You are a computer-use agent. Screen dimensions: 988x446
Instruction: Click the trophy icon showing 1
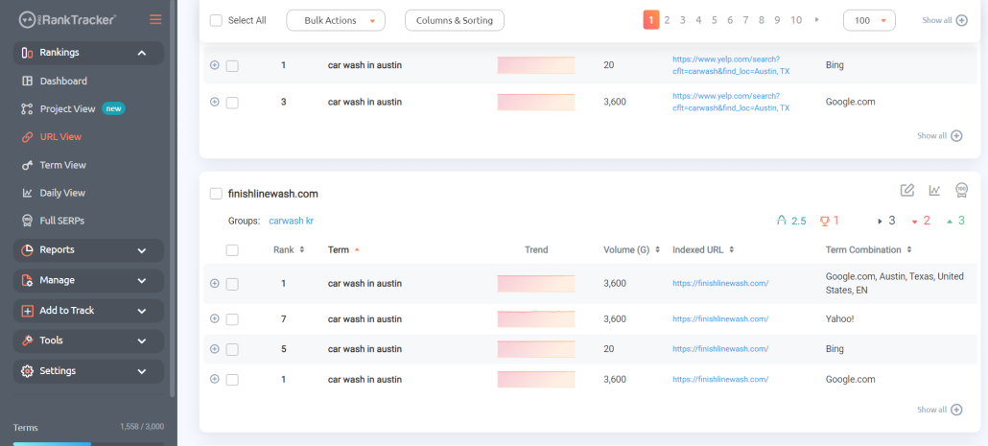click(824, 221)
